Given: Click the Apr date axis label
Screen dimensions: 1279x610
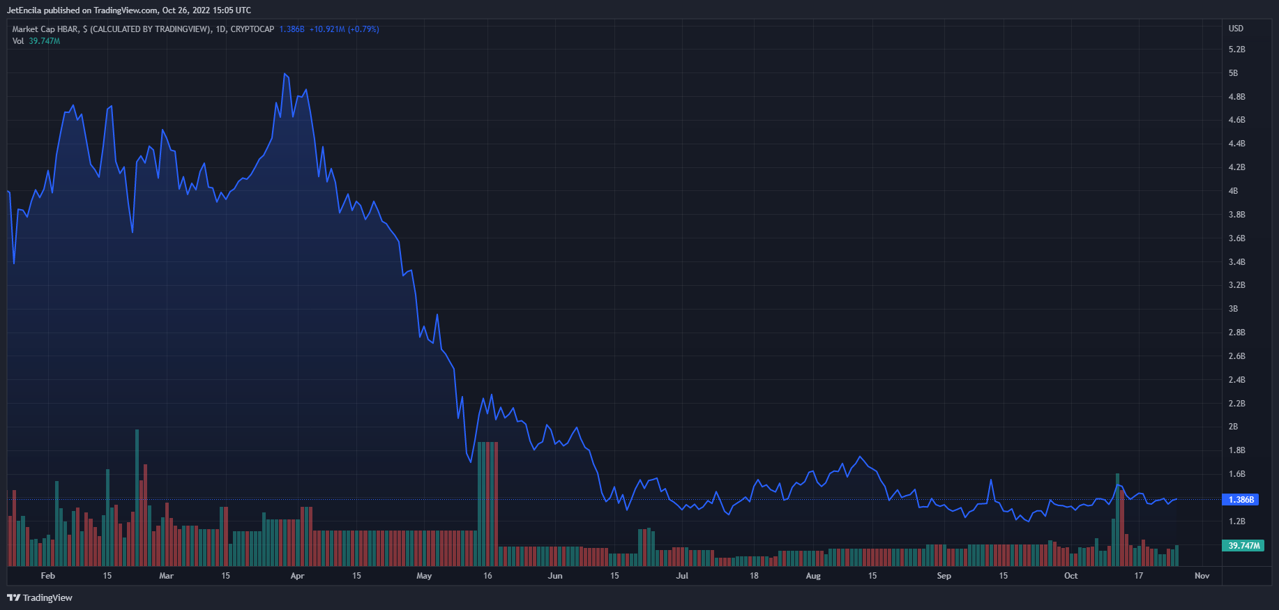Looking at the screenshot, I should [297, 576].
